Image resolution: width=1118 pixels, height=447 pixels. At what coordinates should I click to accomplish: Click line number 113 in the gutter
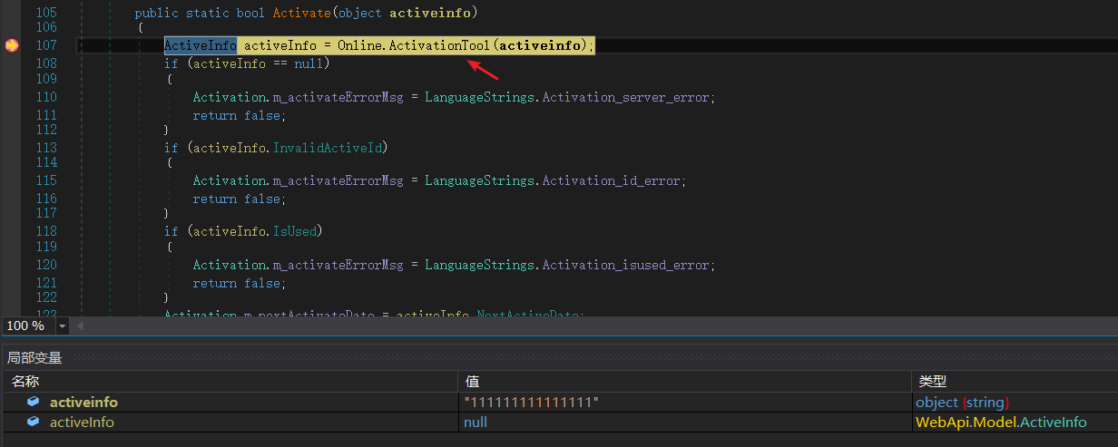pos(46,148)
